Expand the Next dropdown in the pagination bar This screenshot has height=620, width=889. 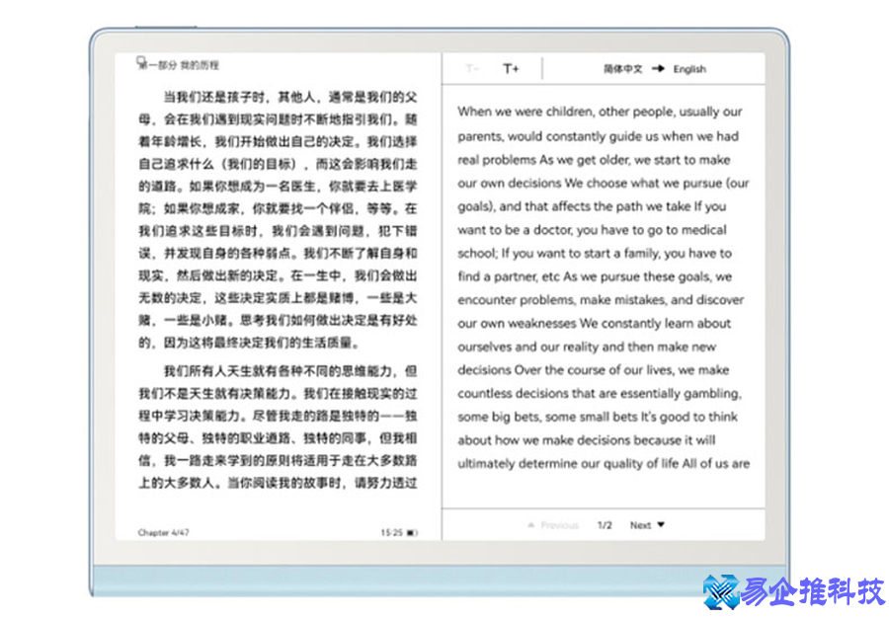pos(647,525)
